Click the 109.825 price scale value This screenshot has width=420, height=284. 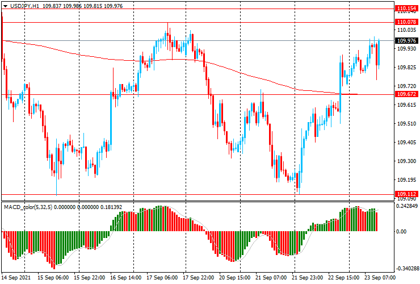coord(406,68)
